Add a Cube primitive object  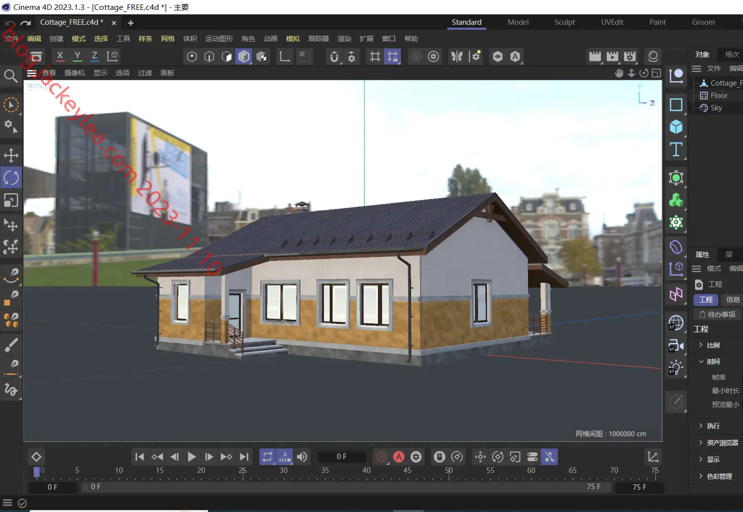[x=676, y=127]
